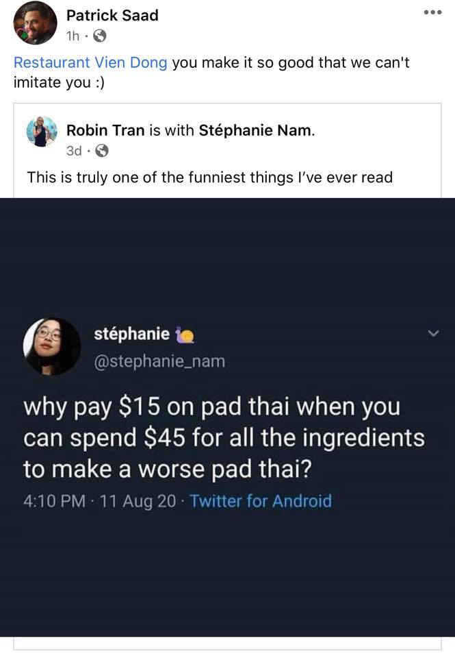Click the @stephanie_nam Twitter handle
Image resolution: width=455 pixels, height=658 pixels.
coord(159,361)
